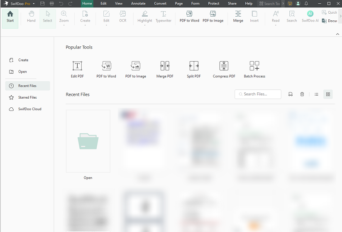Viewport: 342px width, 232px height.
Task: Expand the Read dropdown arrow
Action: [276, 25]
